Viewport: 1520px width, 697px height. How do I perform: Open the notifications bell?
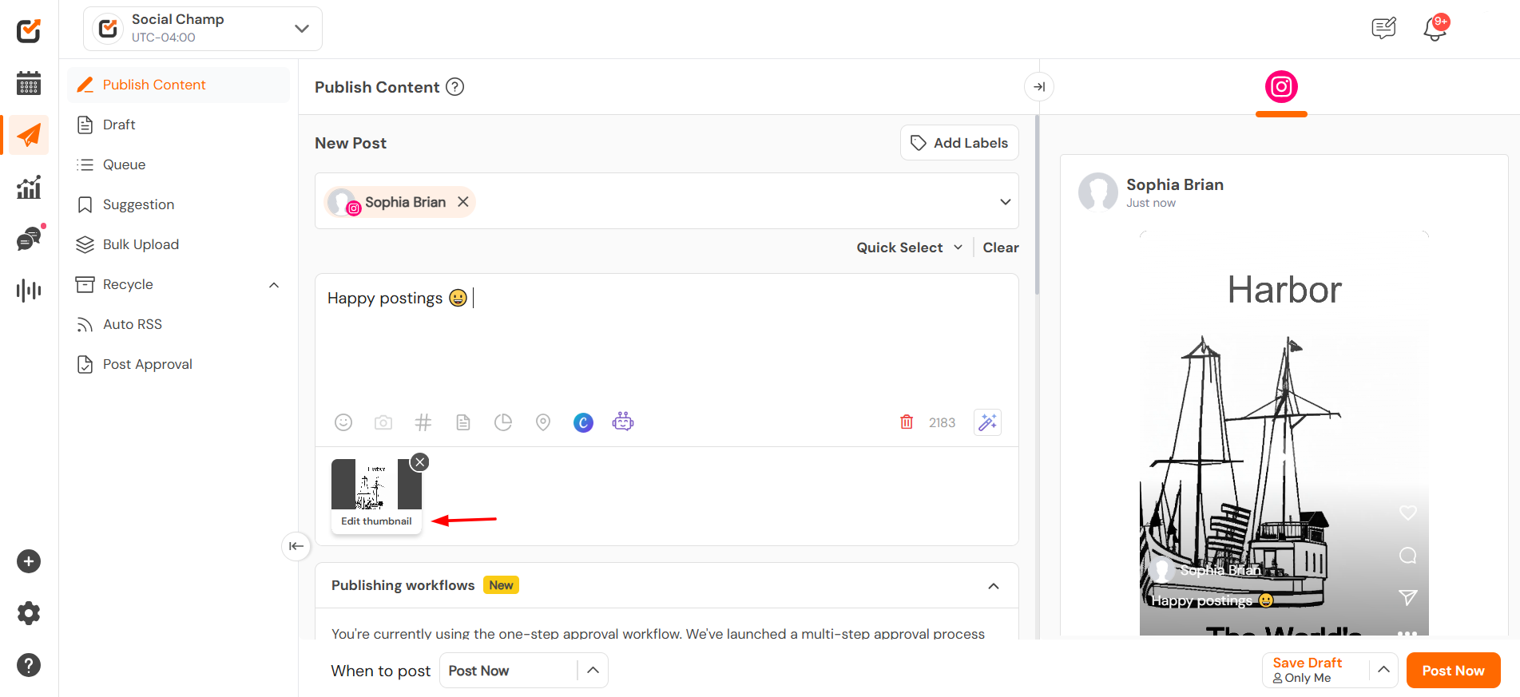[x=1435, y=29]
